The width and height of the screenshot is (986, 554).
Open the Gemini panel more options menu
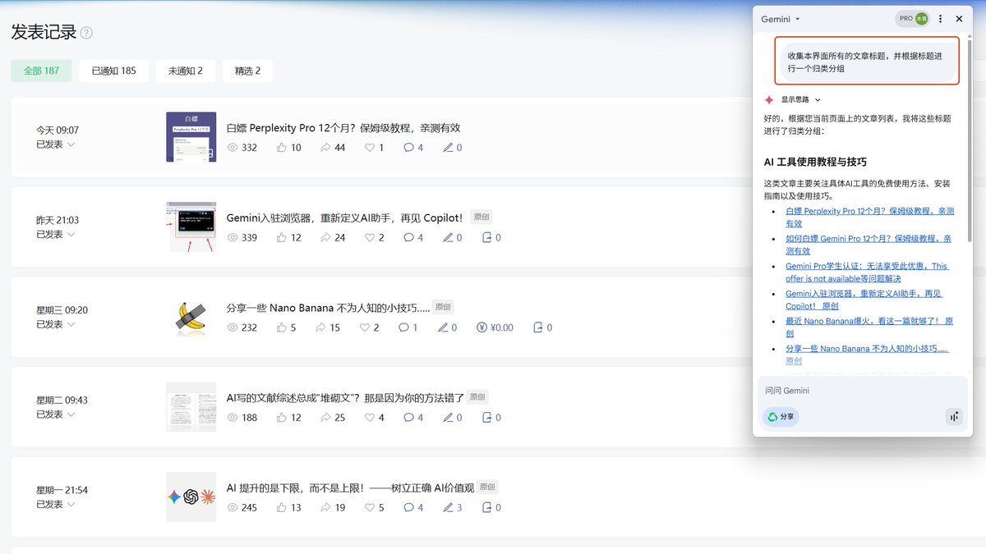941,19
